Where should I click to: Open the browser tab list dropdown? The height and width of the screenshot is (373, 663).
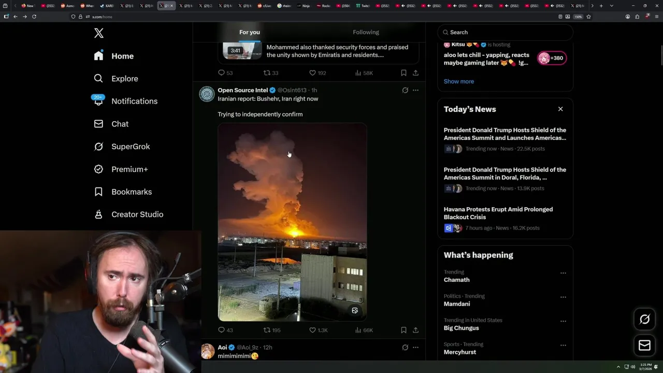point(612,6)
